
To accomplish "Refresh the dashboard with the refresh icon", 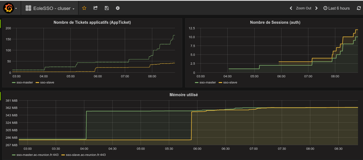I will (x=359, y=8).
